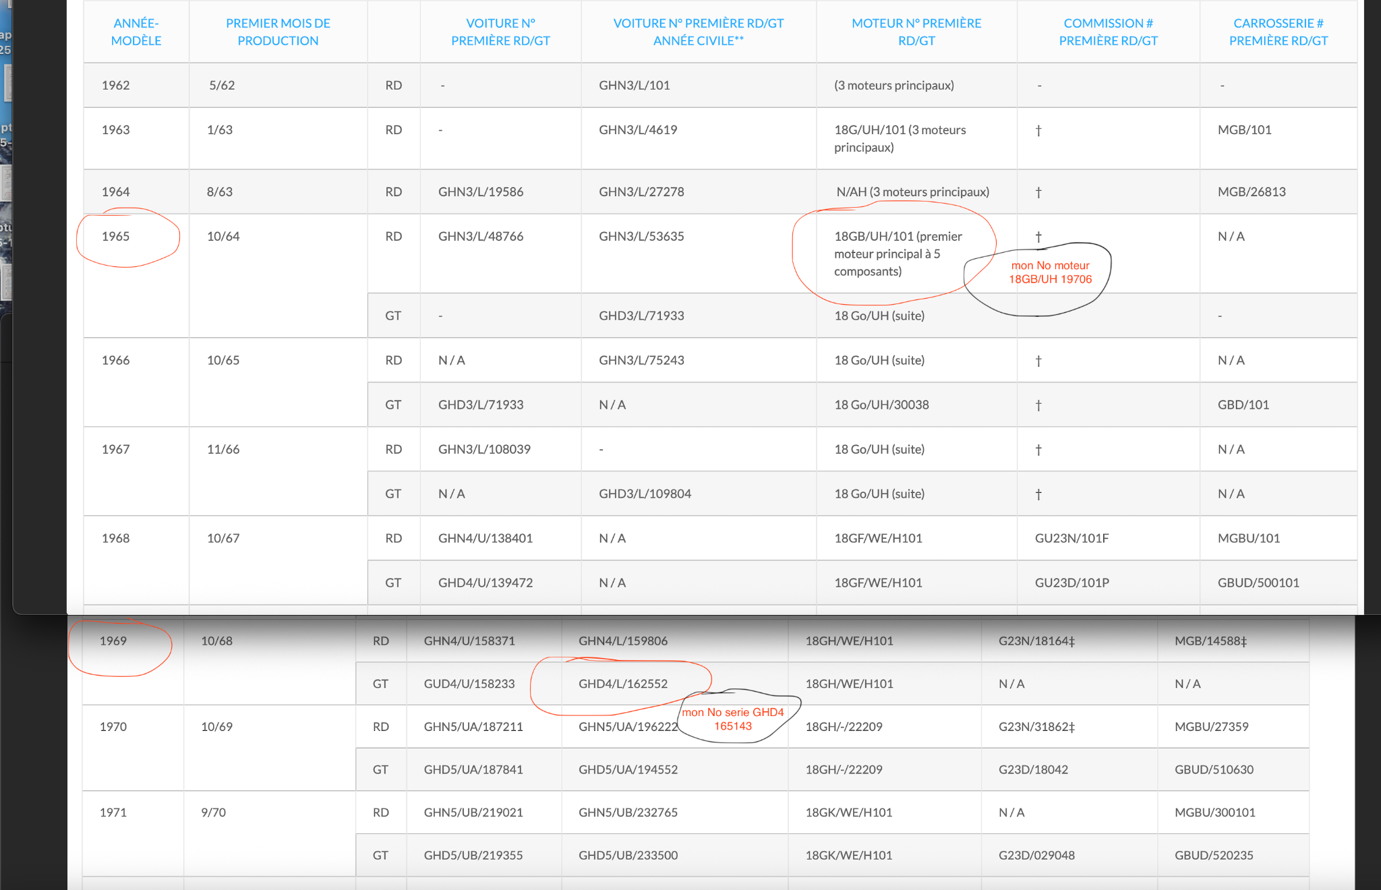
Task: Click the 'mon No serie GHD4 165143' annotation
Action: (x=733, y=719)
